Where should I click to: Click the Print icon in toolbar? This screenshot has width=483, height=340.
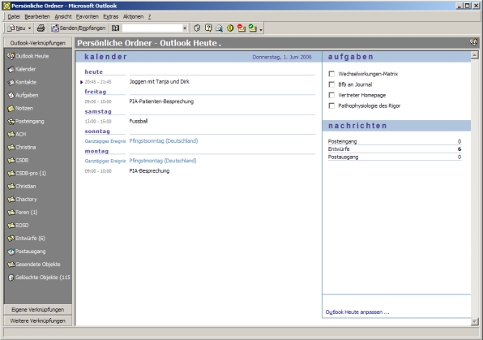41,28
